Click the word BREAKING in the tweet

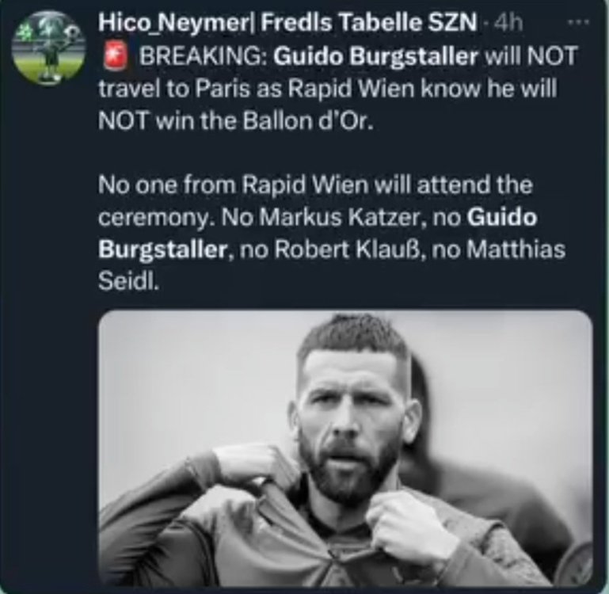(201, 57)
